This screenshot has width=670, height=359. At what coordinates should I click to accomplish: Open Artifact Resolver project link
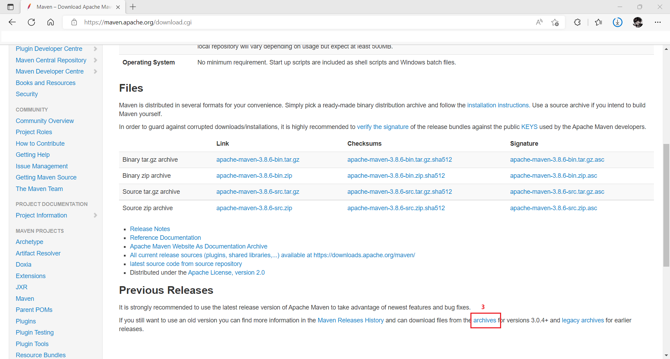pyautogui.click(x=38, y=253)
